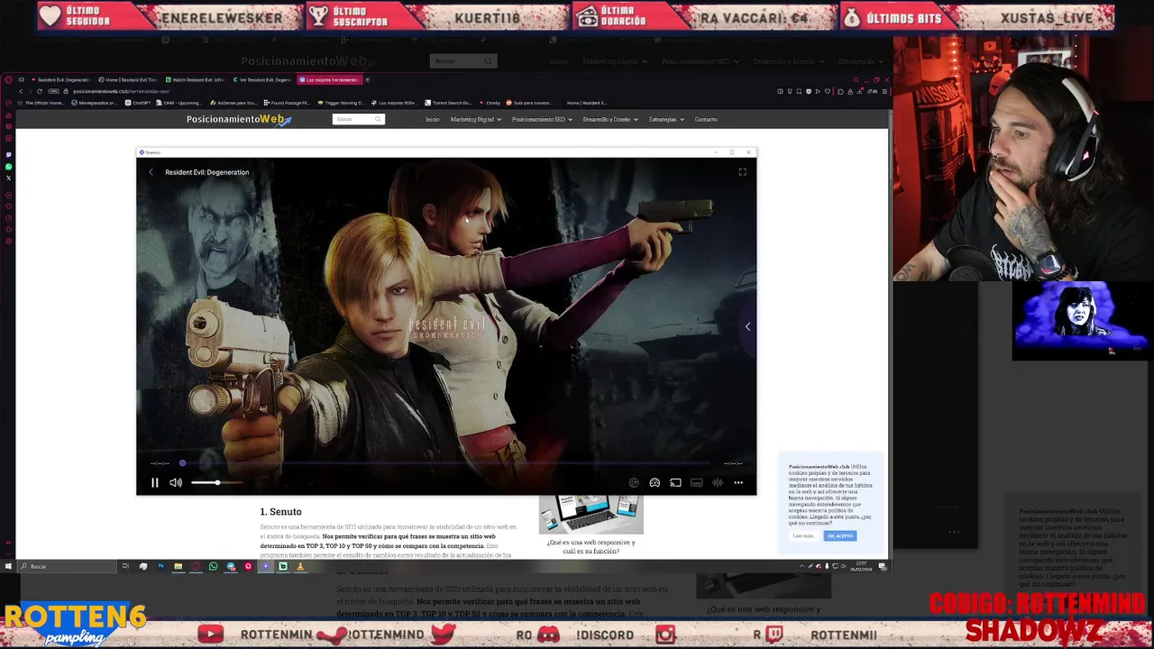This screenshot has width=1154, height=649.
Task: Show hidden system tray icons
Action: (801, 566)
